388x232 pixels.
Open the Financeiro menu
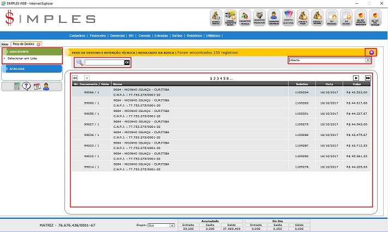tap(98, 35)
